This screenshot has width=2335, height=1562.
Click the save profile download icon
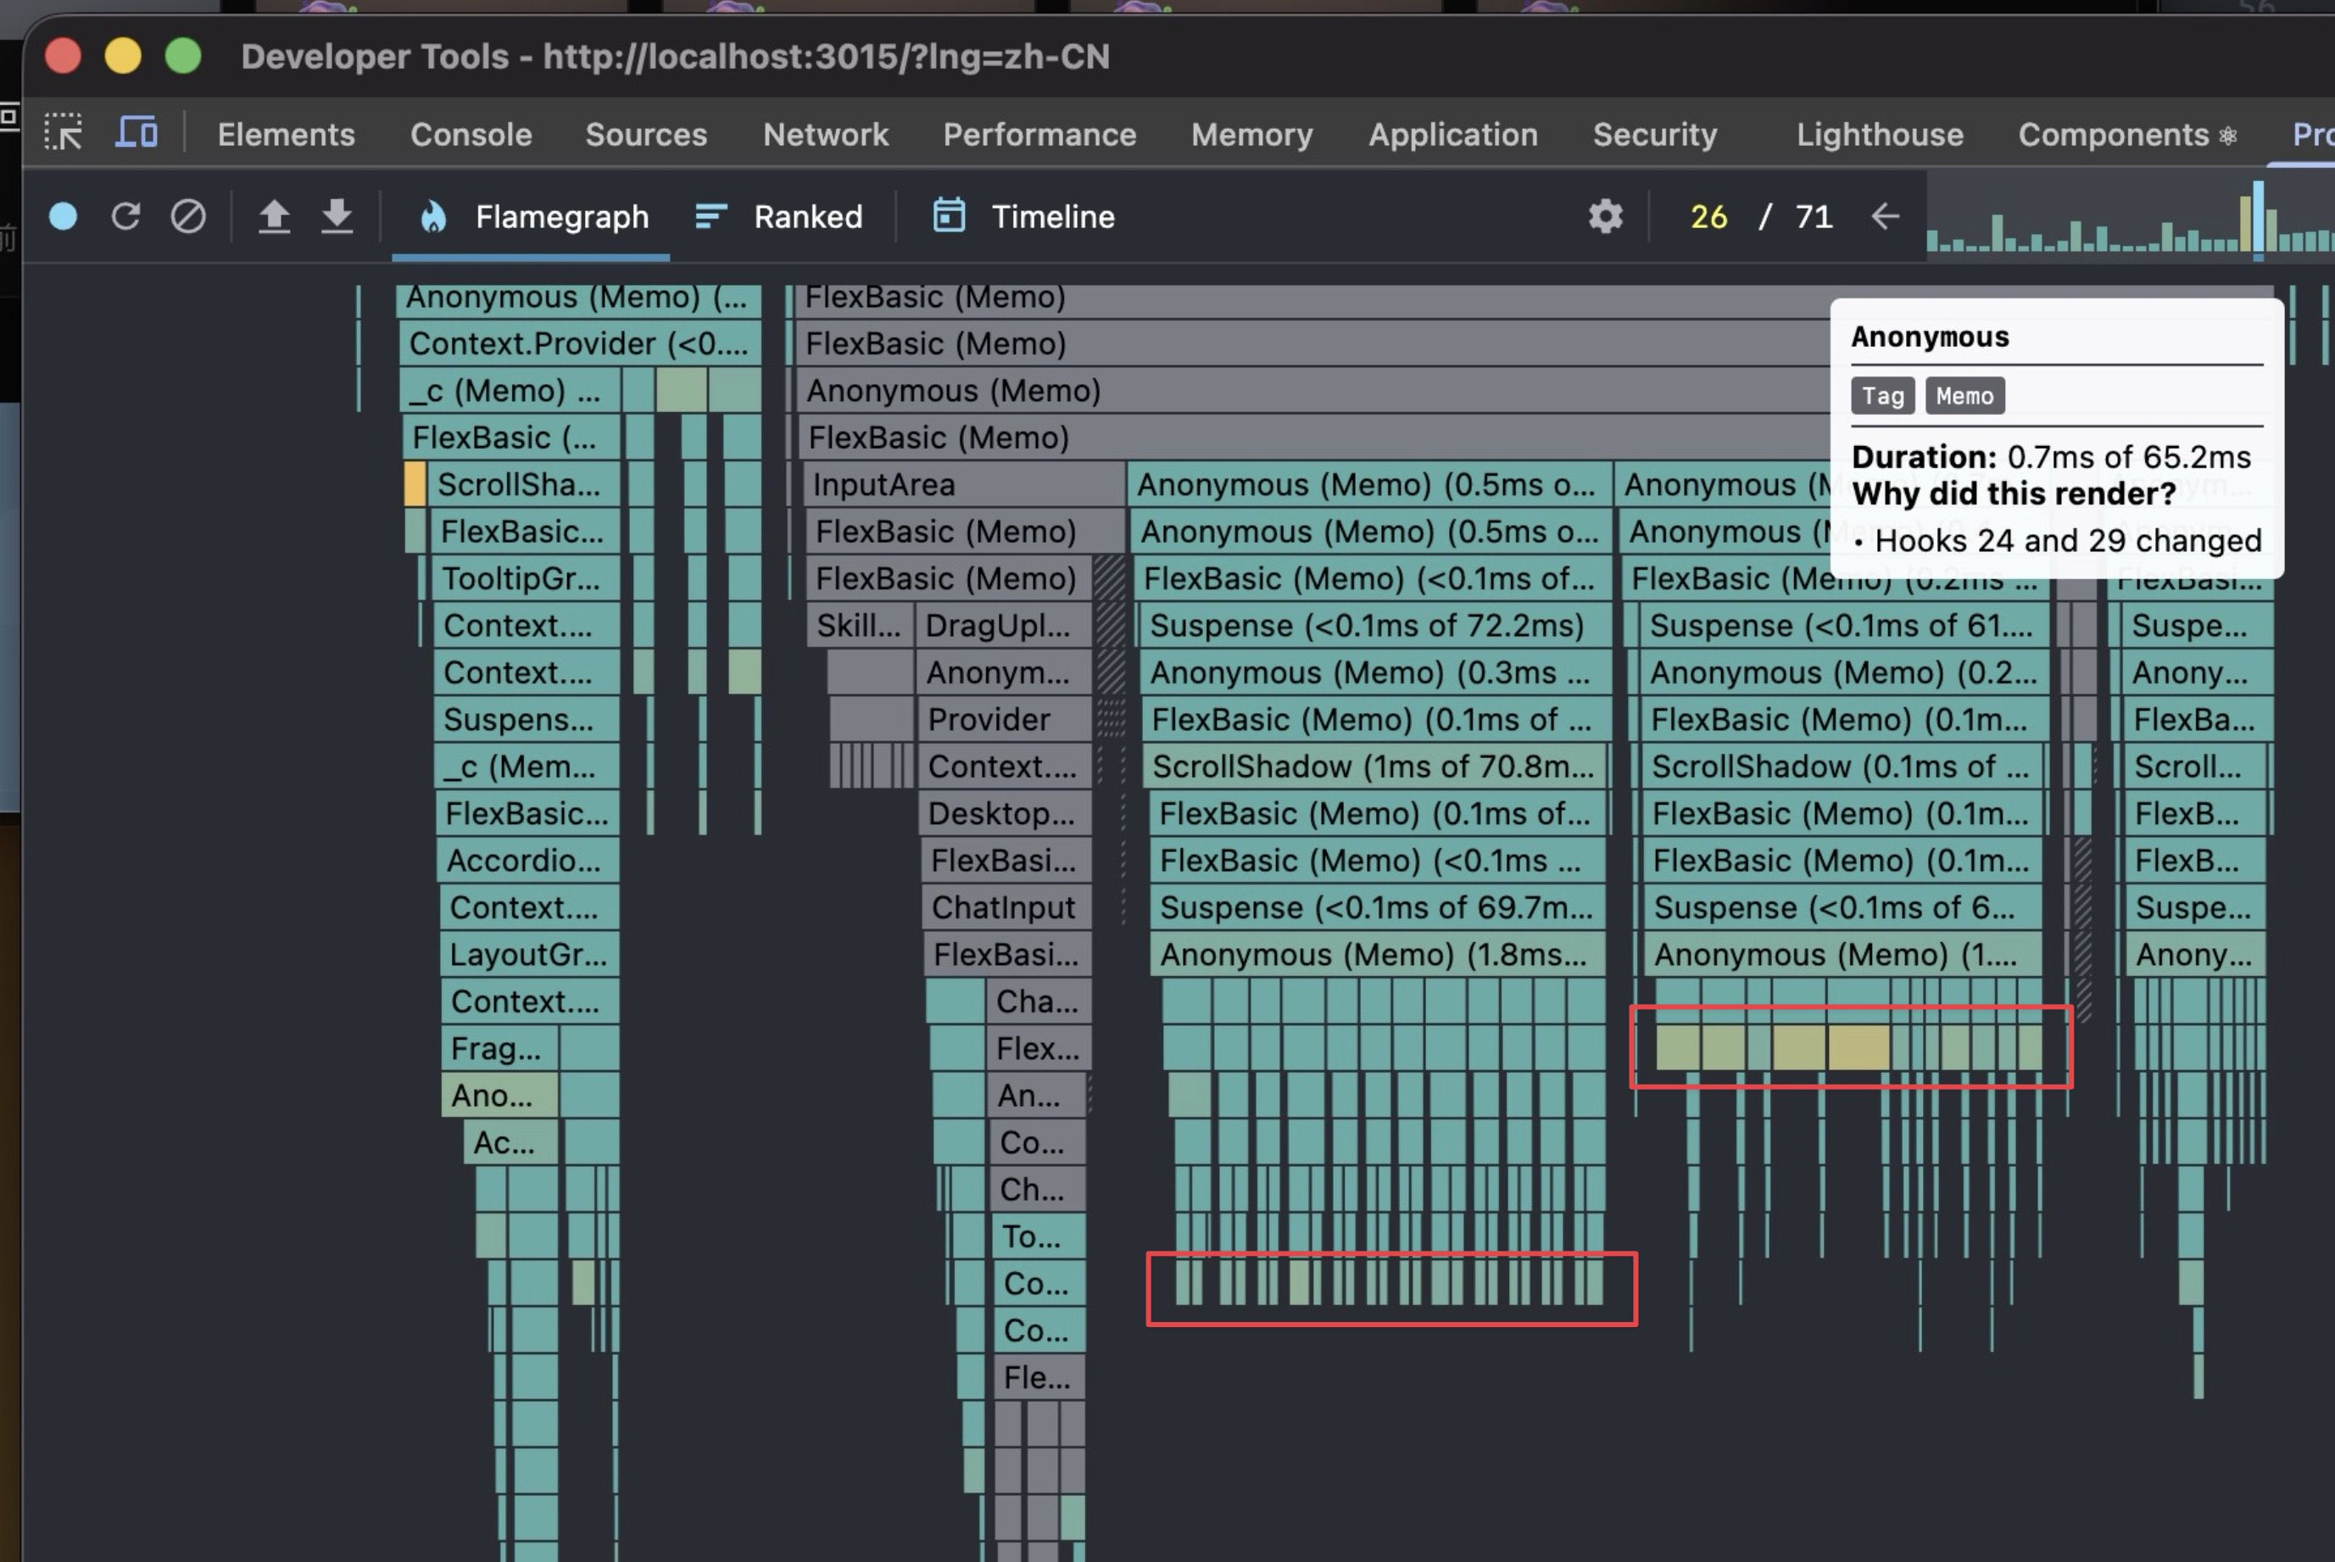337,216
